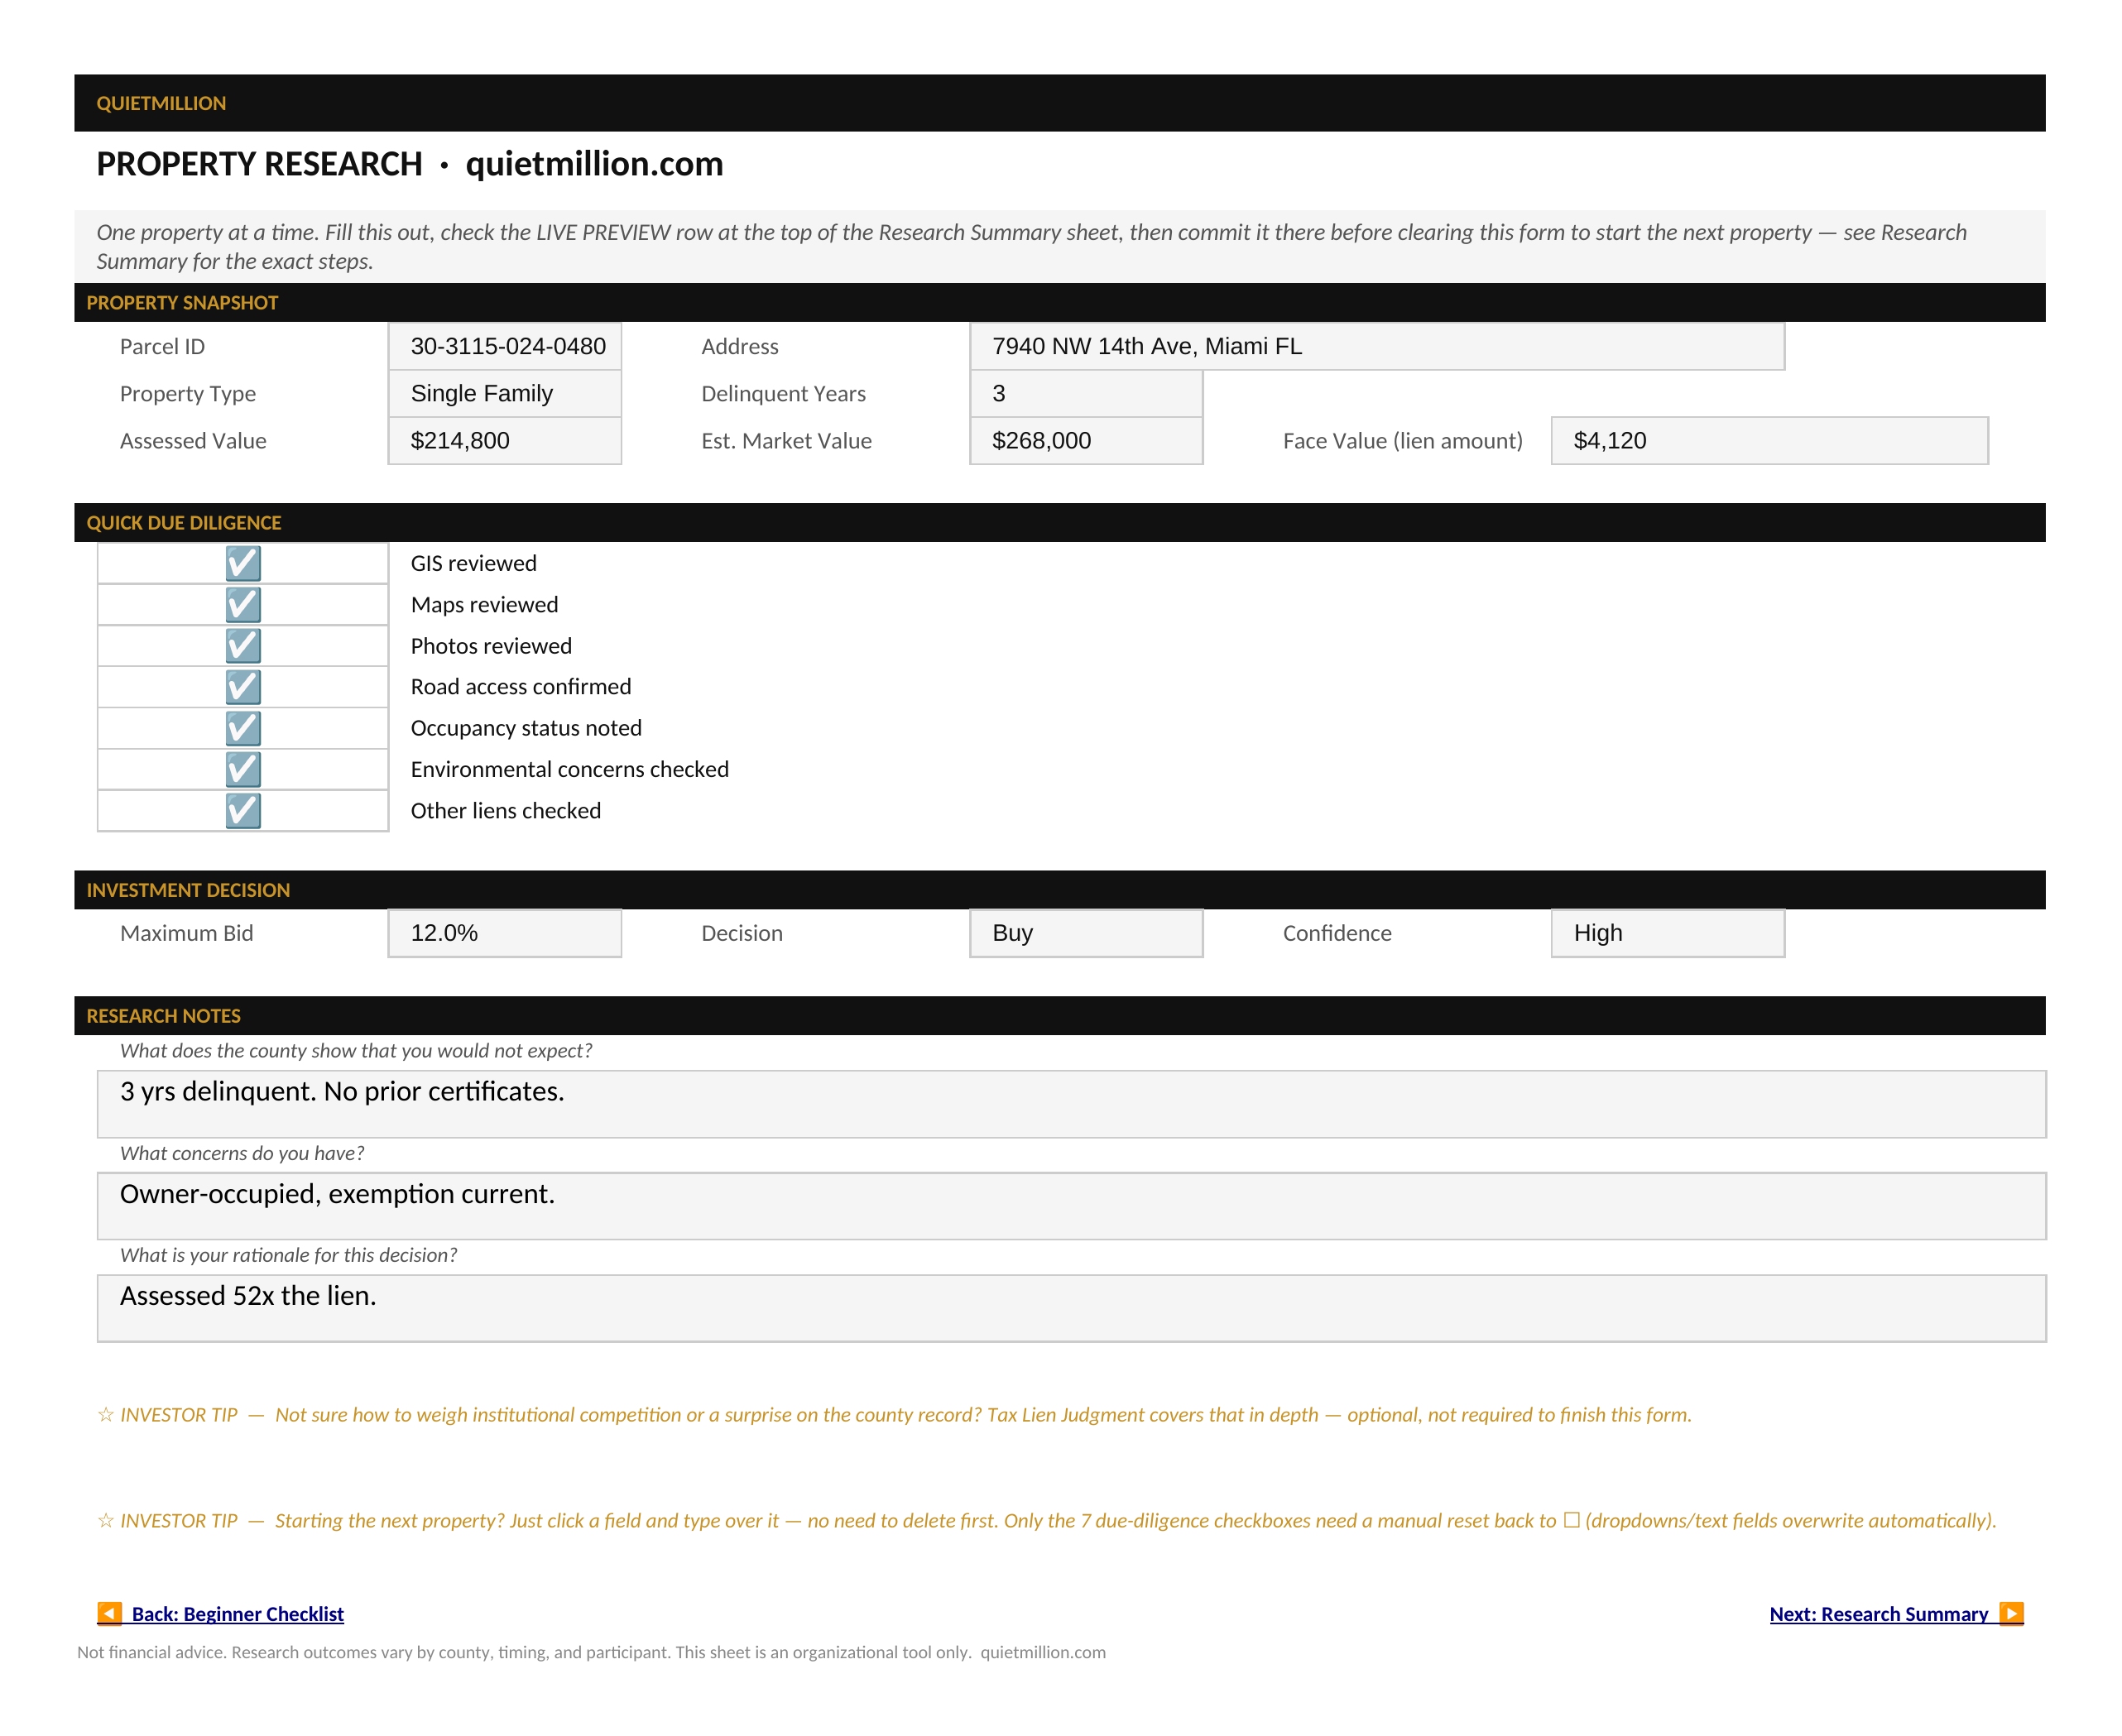This screenshot has height=1736, width=2122.
Task: Click the orange next arrow icon
Action: [2011, 1613]
